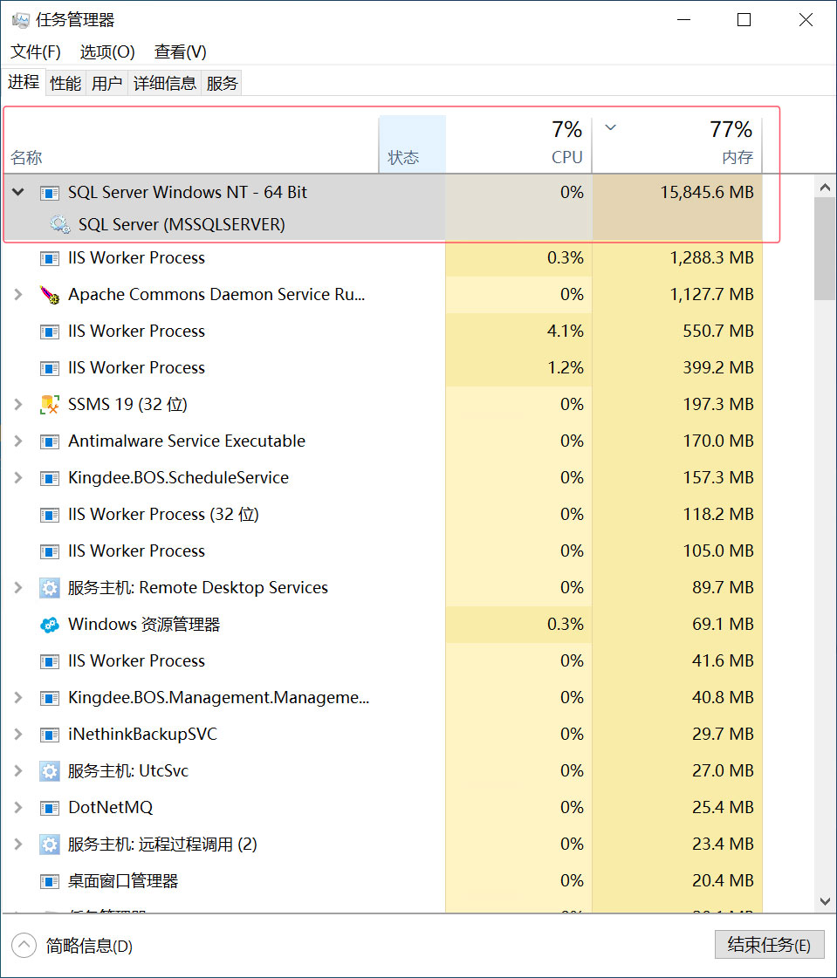Select the icon of IIS Worker Process using 399.2 MB
This screenshot has height=978, width=837.
49,368
